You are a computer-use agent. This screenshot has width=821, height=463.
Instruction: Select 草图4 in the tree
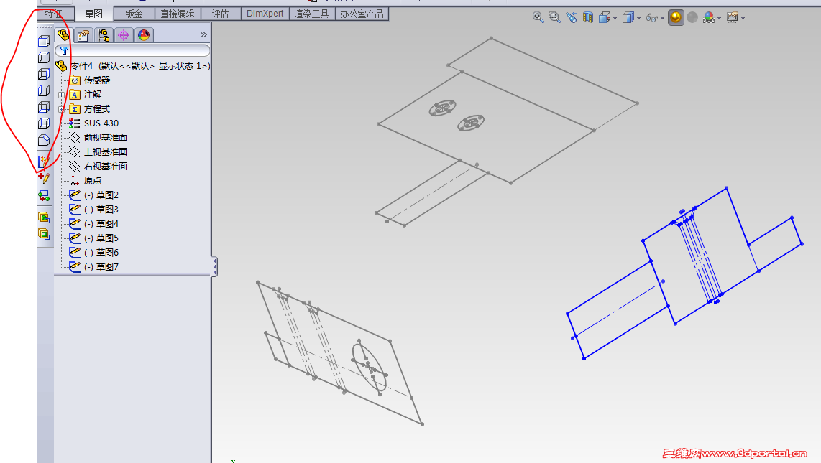coord(101,224)
